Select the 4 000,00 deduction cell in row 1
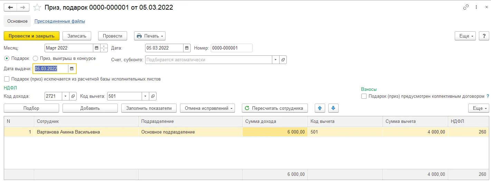The width and height of the screenshot is (491, 181). (415, 132)
